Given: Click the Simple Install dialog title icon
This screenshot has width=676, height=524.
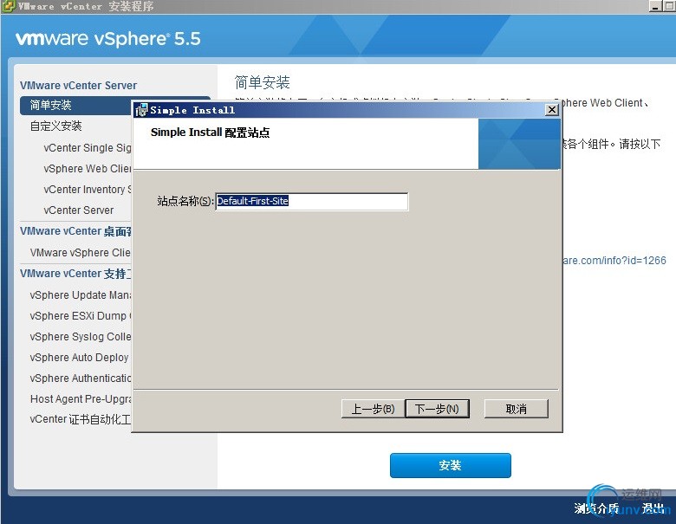Looking at the screenshot, I should (x=141, y=110).
